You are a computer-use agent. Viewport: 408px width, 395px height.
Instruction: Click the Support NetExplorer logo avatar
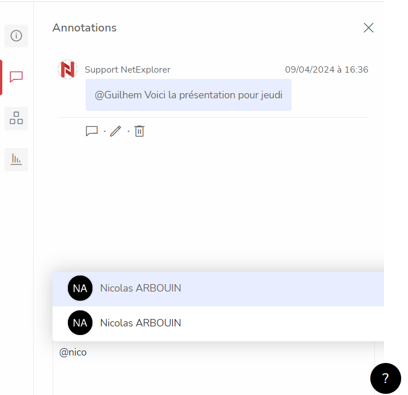(68, 69)
